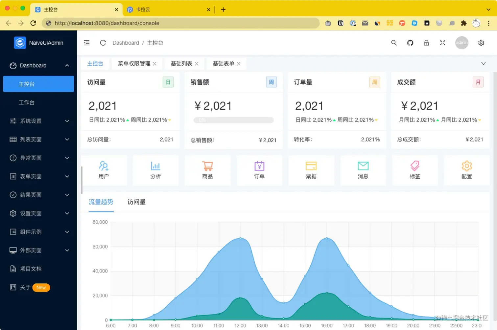This screenshot has width=497, height=330.
Task: Open the page tabs dropdown chevron
Action: [x=483, y=63]
